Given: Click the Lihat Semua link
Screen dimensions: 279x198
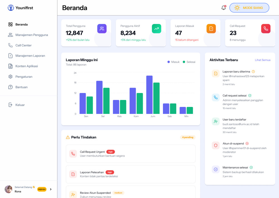Looking at the screenshot, I should pyautogui.click(x=263, y=60).
